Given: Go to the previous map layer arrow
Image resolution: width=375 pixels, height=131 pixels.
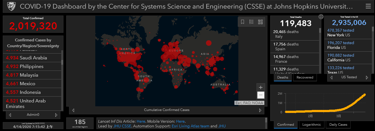Looking at the screenshot, I should click(73, 110).
